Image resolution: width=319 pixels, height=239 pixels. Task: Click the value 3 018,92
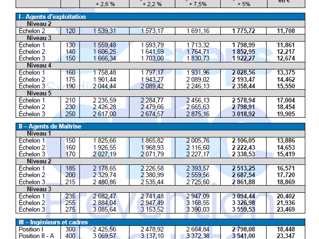pyautogui.click(x=244, y=114)
